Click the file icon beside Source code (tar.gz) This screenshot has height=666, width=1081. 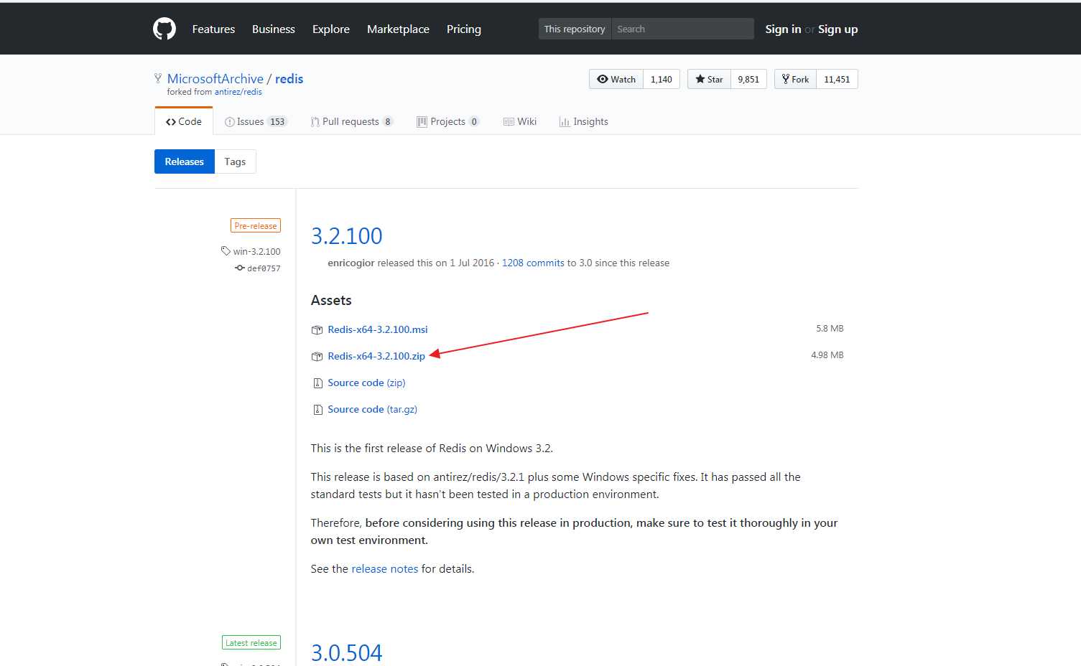317,410
